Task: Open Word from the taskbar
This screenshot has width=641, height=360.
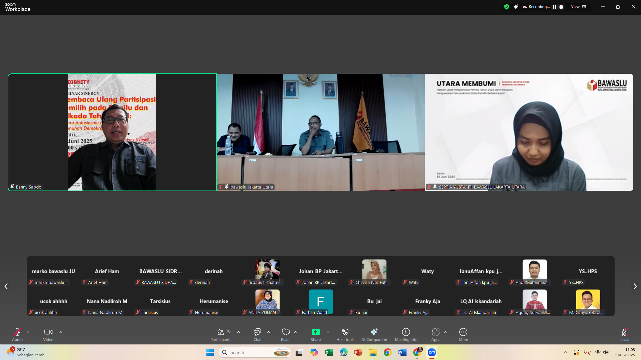Action: coord(403,352)
